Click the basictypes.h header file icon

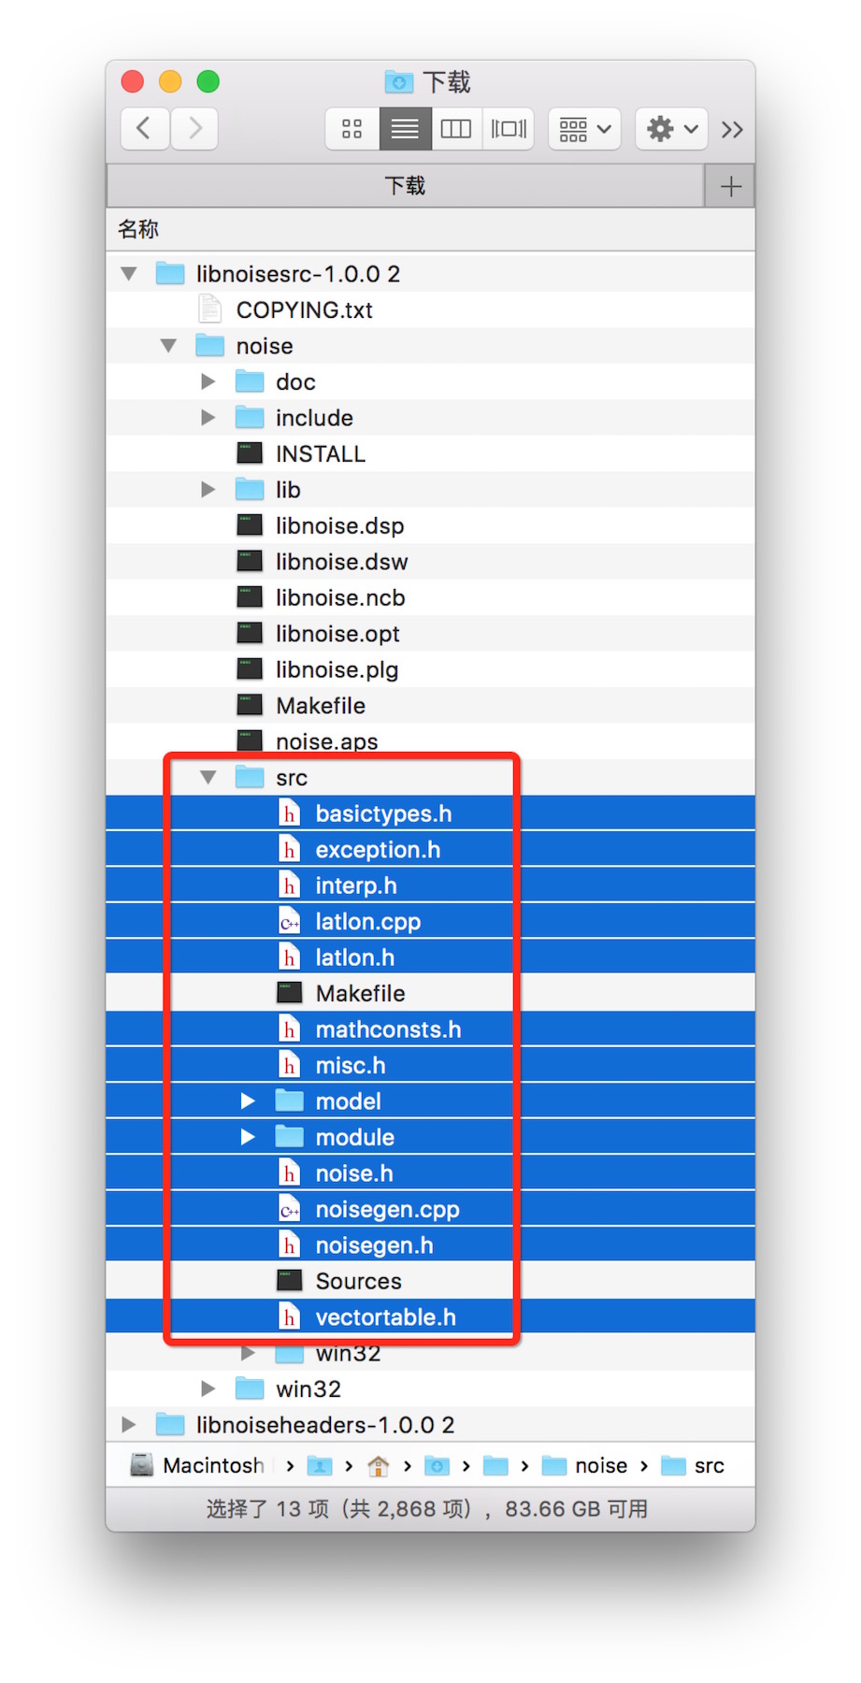[x=290, y=813]
